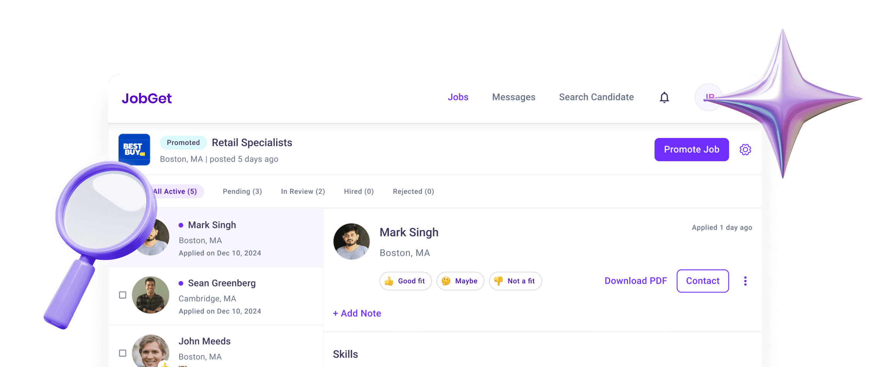Mark Mark Singh as Not a fit
The image size is (886, 367).
(x=515, y=281)
